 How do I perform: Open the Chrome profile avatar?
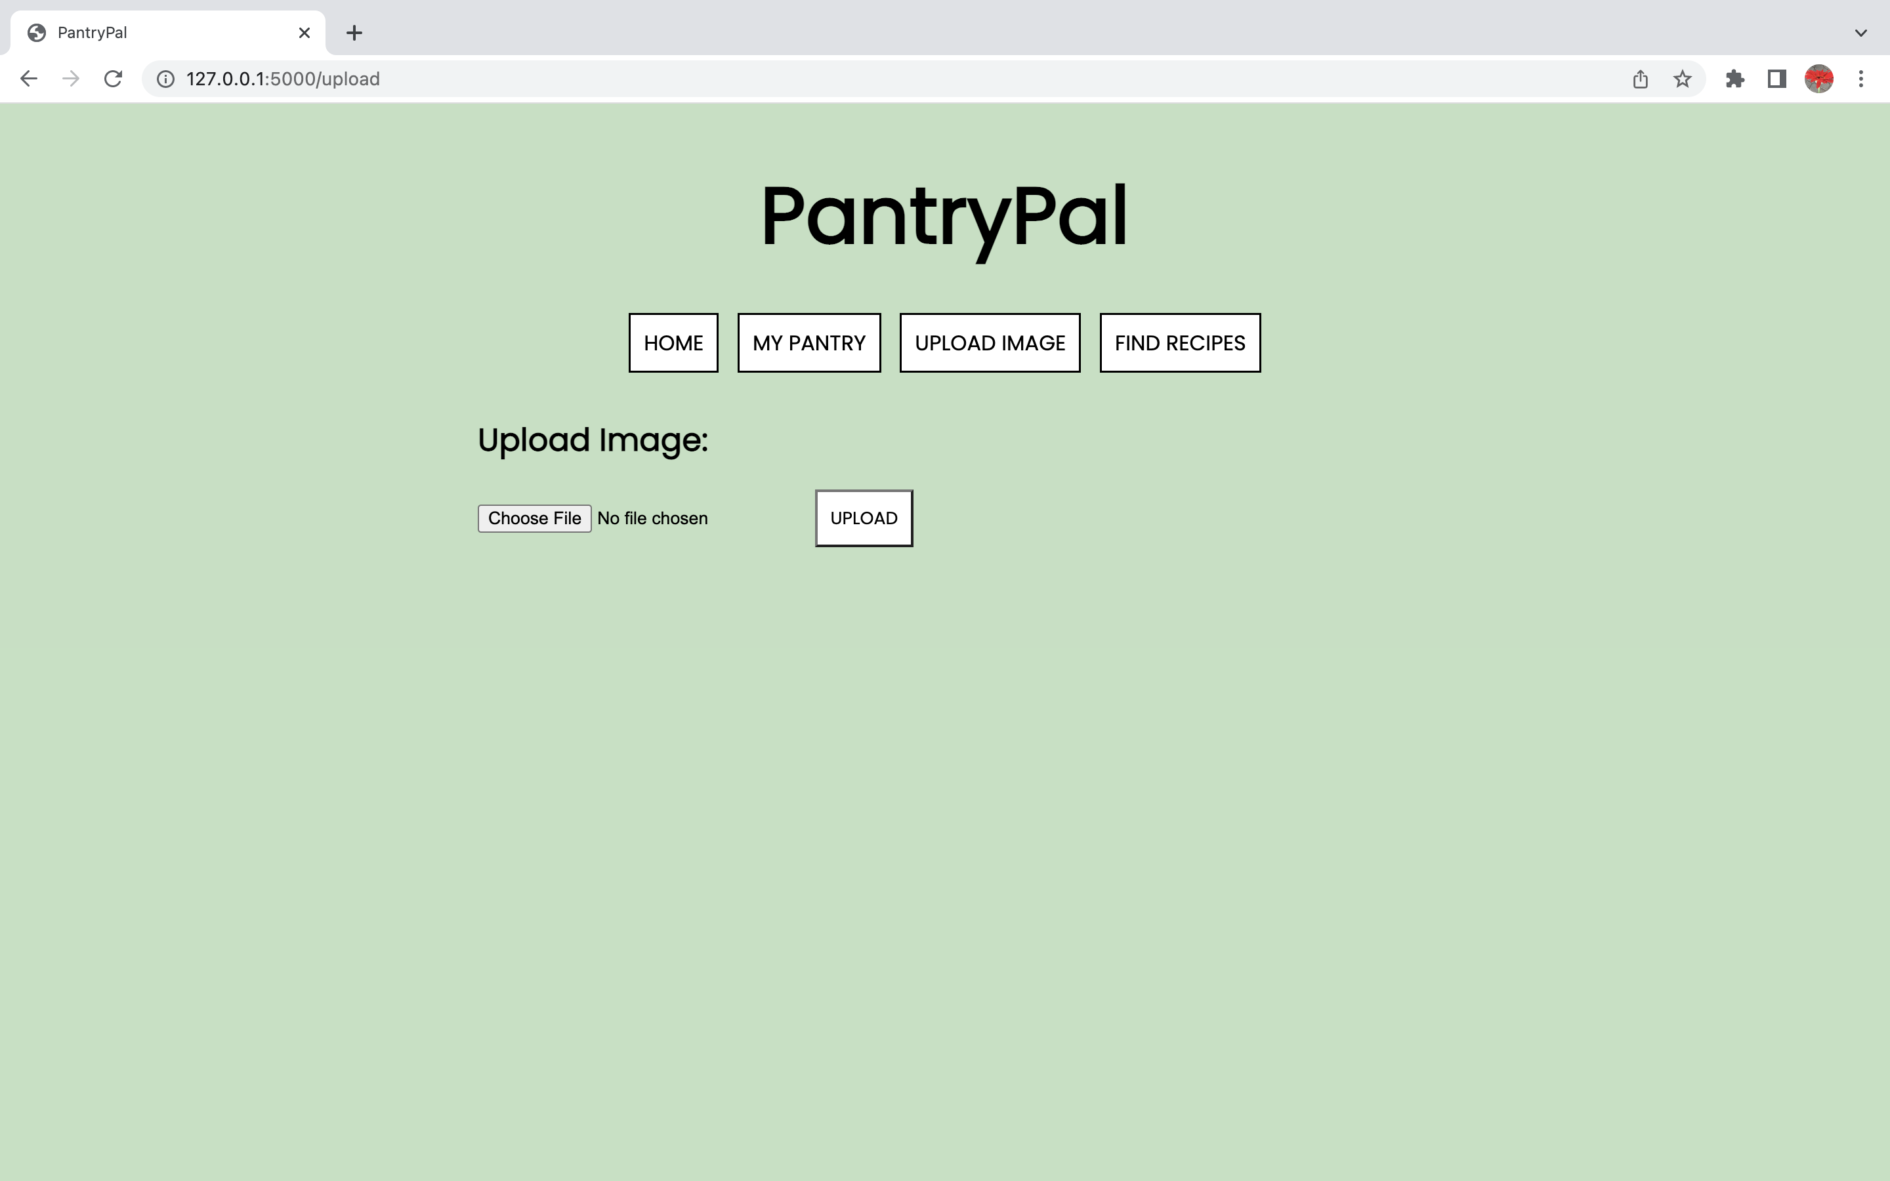(1819, 79)
